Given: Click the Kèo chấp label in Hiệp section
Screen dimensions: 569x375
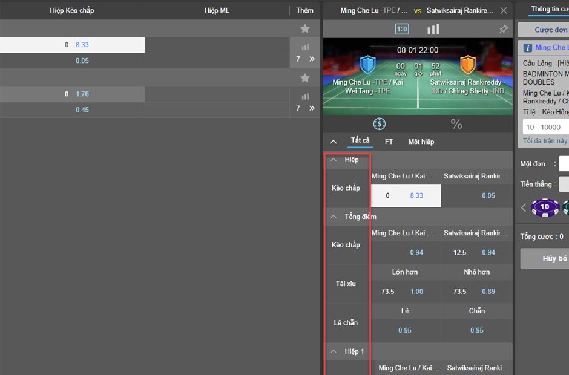Looking at the screenshot, I should (x=346, y=188).
